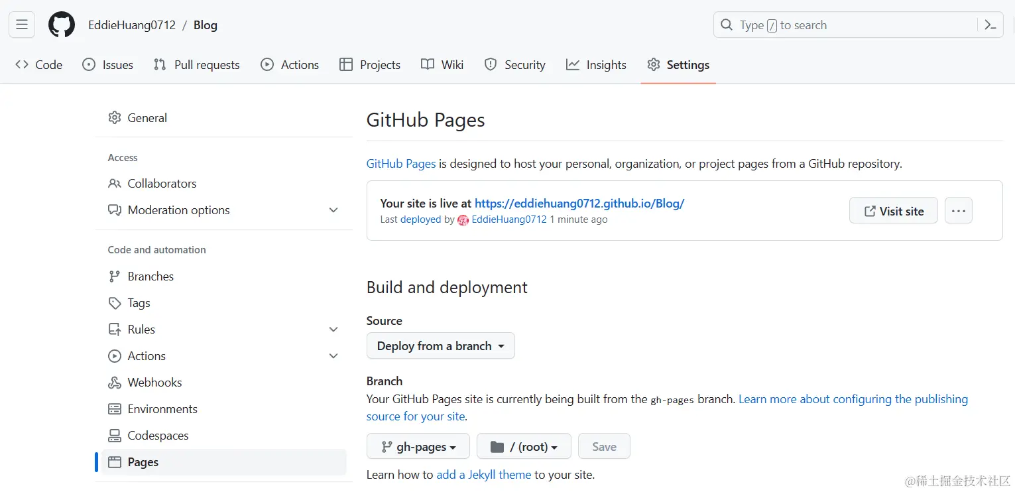The height and width of the screenshot is (492, 1015).
Task: Click the deployed link
Action: pyautogui.click(x=420, y=219)
